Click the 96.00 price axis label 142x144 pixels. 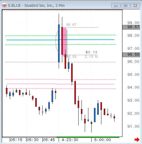[133, 62]
